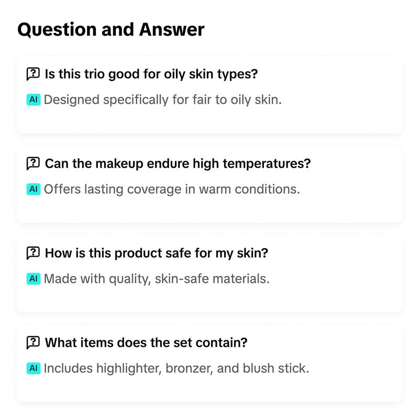Select answer 'Includes highlighter, bronzer, and blush stick.'

[177, 368]
